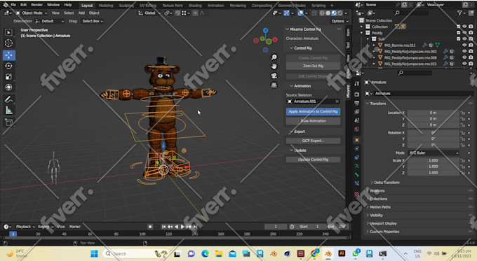The image size is (477, 261).
Task: Open the Drag Select Box dropdown
Action: (x=93, y=21)
